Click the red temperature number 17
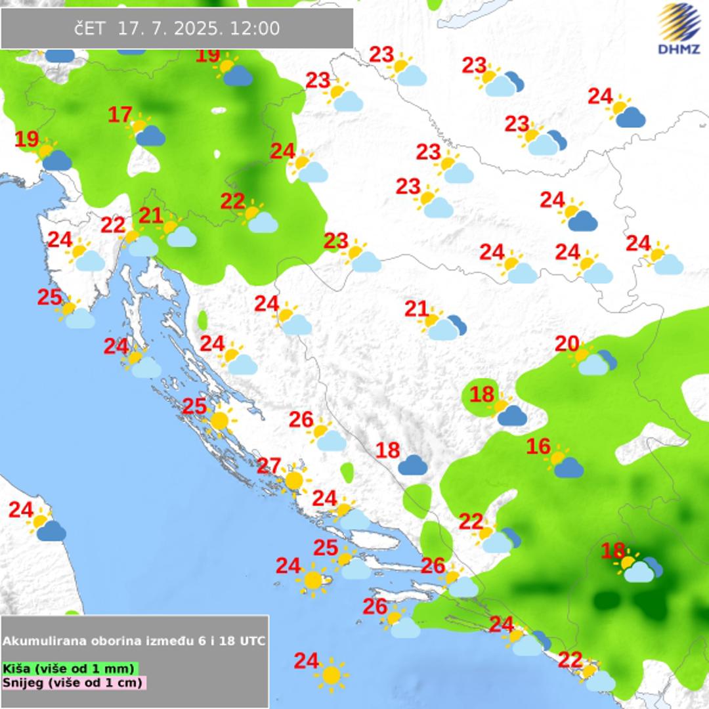Screen dimensions: 709x709 pos(120,115)
